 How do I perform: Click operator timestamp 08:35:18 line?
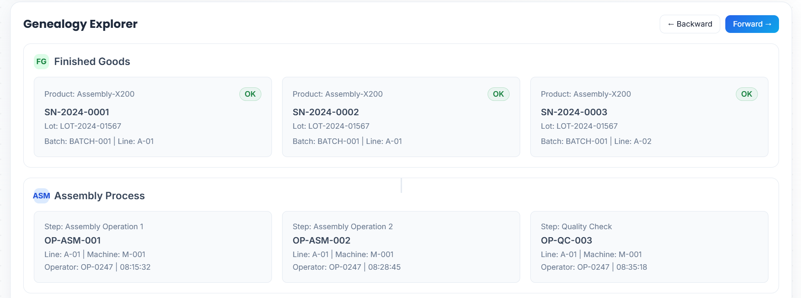(x=594, y=267)
